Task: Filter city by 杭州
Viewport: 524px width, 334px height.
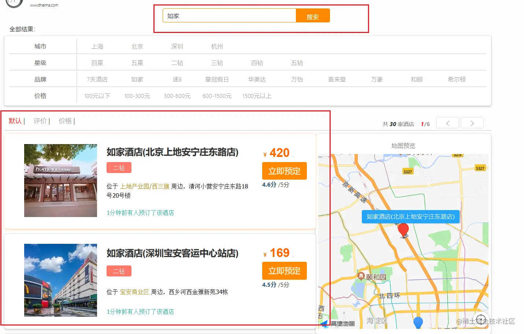Action: pyautogui.click(x=217, y=47)
